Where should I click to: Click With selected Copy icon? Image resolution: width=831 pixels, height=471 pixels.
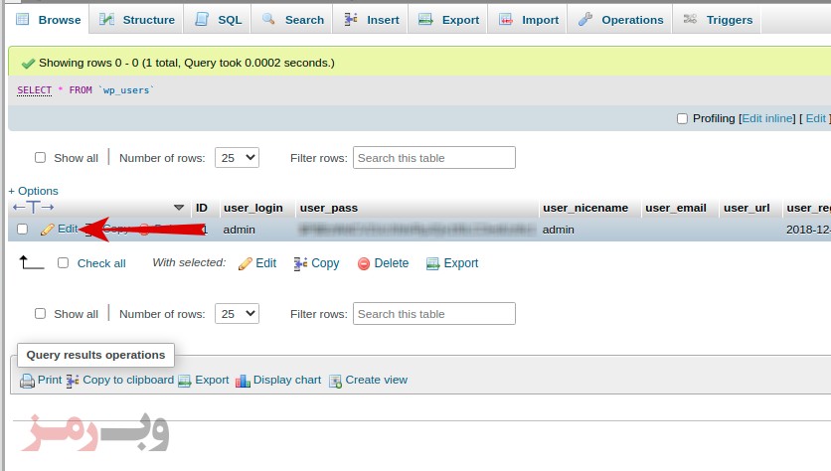[300, 263]
